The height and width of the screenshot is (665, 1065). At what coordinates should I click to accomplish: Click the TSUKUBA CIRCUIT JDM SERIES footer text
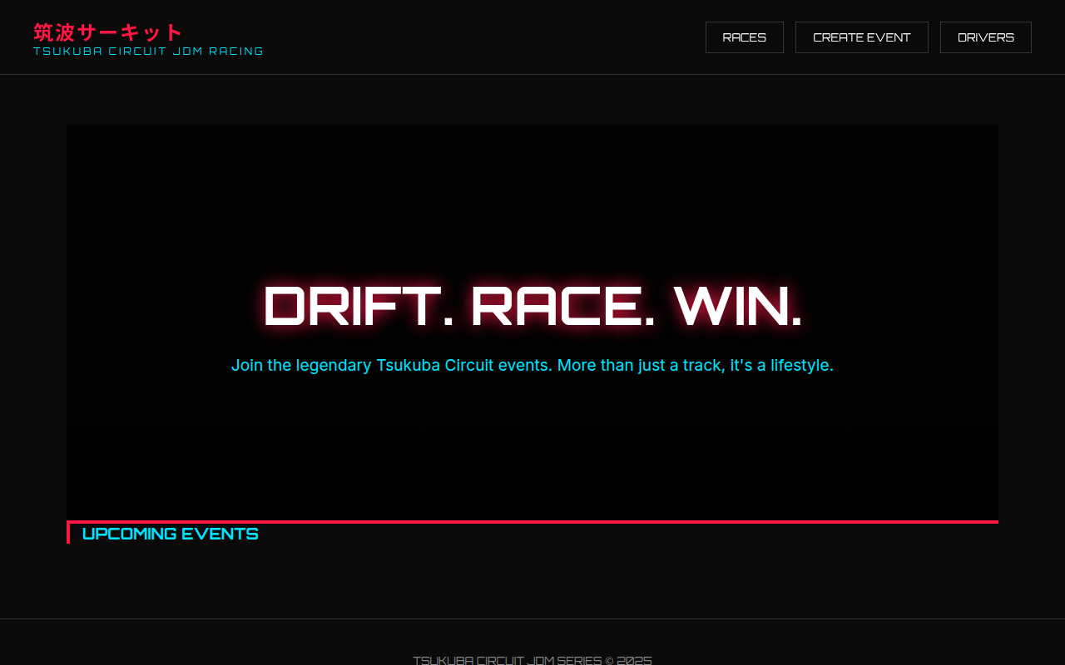507,660
